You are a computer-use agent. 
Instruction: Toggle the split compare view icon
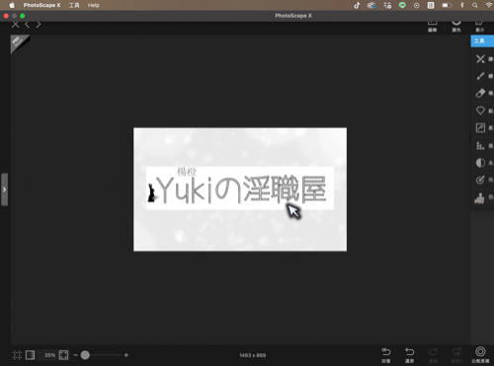pos(30,355)
